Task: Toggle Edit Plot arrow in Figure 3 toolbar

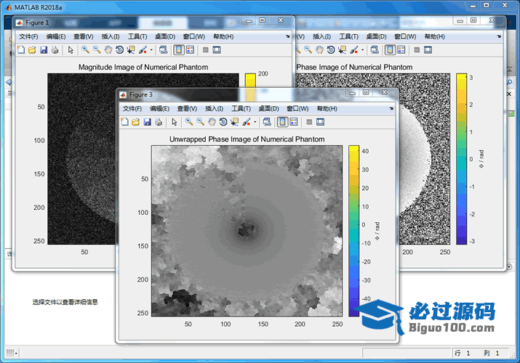Action: coord(174,122)
